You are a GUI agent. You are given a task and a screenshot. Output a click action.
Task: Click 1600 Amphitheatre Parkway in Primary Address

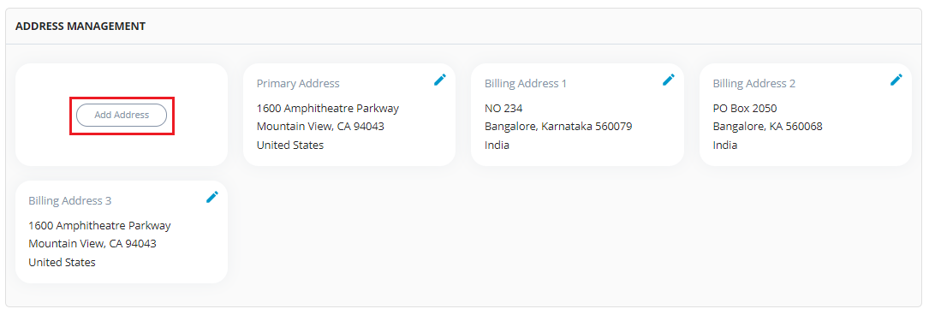[x=328, y=109]
